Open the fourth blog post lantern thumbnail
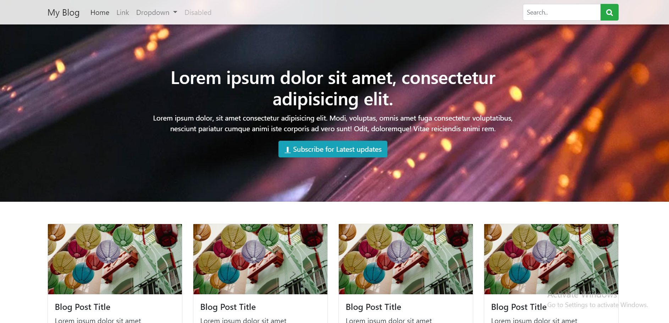The image size is (669, 323). click(x=551, y=259)
